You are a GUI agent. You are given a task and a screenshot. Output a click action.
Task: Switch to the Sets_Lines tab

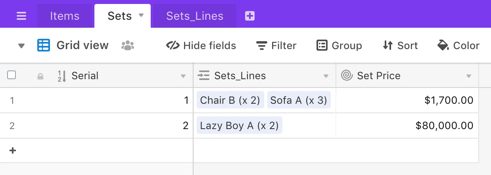pos(195,16)
